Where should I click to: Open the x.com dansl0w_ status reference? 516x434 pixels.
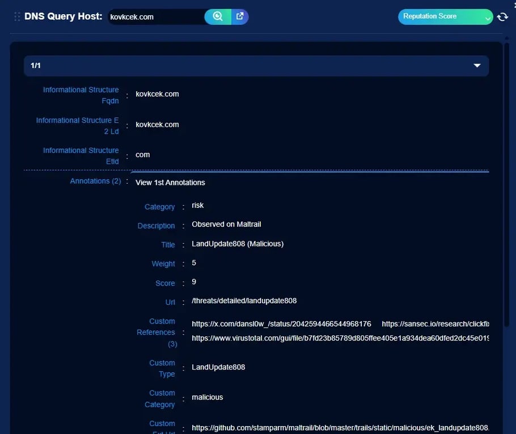(x=281, y=324)
